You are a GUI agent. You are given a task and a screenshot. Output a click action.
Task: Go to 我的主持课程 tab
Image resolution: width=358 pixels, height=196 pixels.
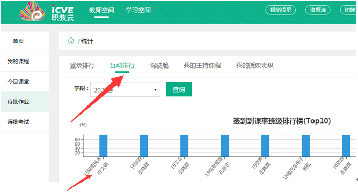202,65
